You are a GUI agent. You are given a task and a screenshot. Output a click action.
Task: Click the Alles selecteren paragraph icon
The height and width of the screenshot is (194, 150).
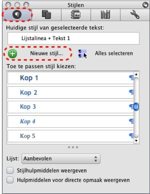point(82,54)
